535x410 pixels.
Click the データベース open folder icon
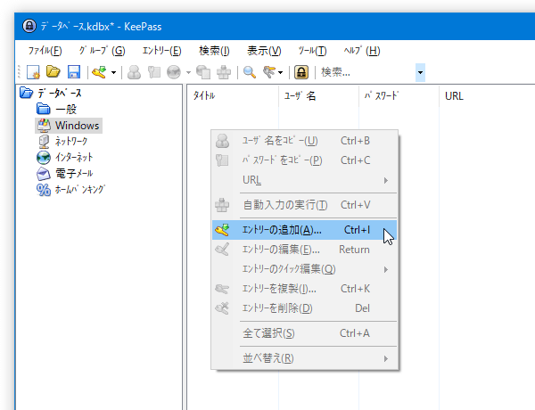(x=26, y=93)
